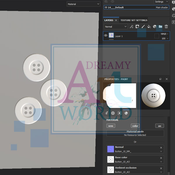Create a new layer folder
This screenshot has height=175, width=175.
(160, 27)
